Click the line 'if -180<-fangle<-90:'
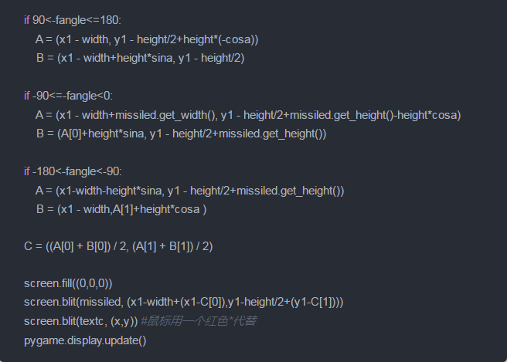 [73, 171]
